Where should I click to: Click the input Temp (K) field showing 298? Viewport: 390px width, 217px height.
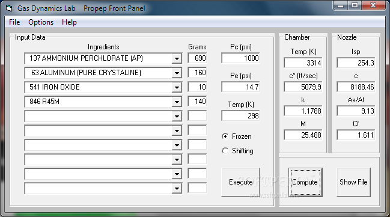pyautogui.click(x=240, y=116)
